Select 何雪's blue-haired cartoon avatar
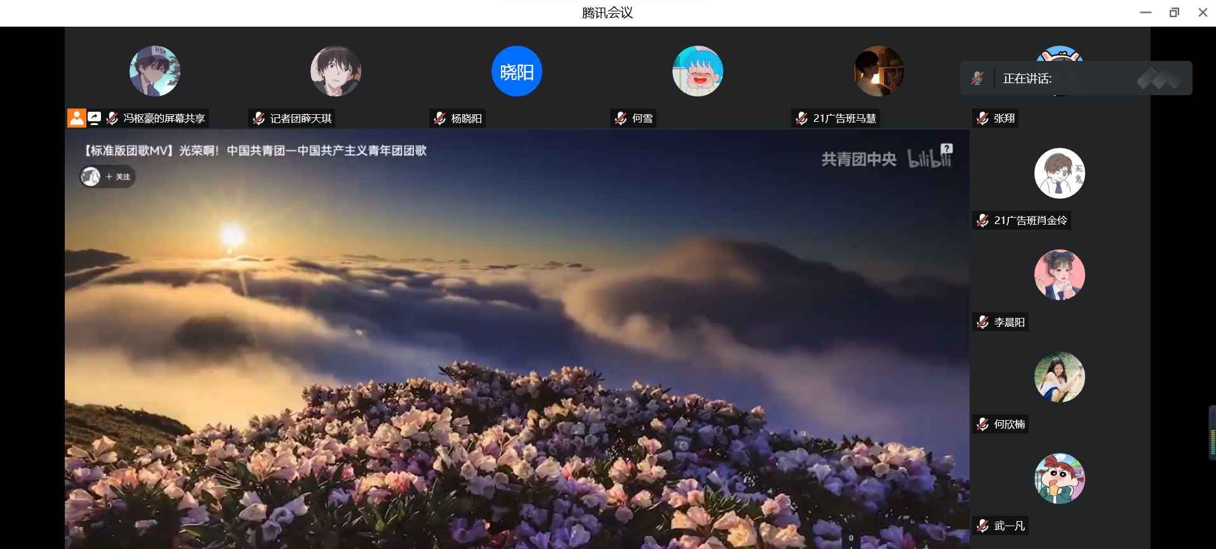The width and height of the screenshot is (1216, 549). pos(697,71)
